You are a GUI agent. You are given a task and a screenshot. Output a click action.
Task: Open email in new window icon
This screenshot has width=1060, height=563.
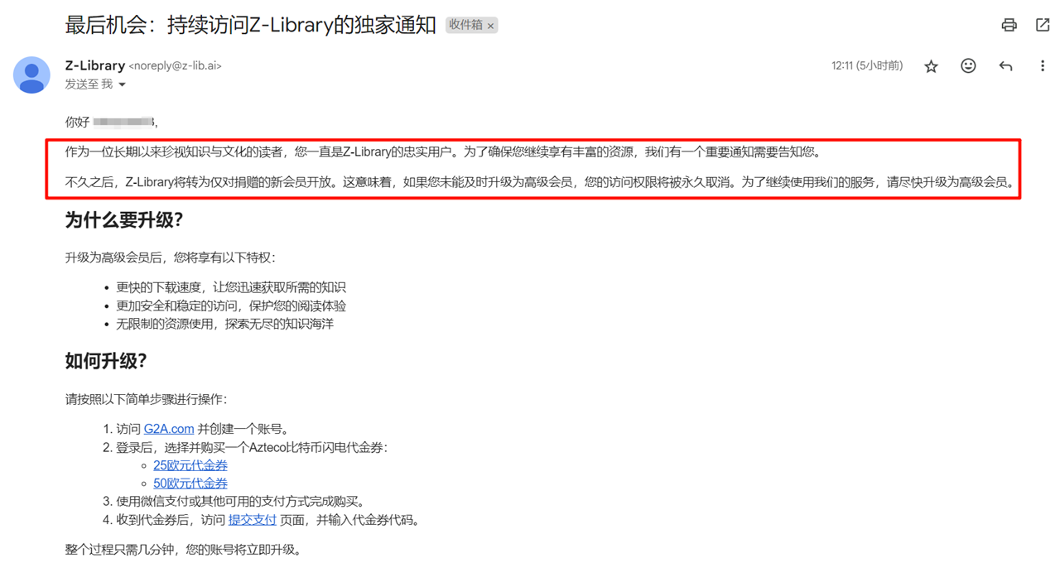click(1043, 25)
